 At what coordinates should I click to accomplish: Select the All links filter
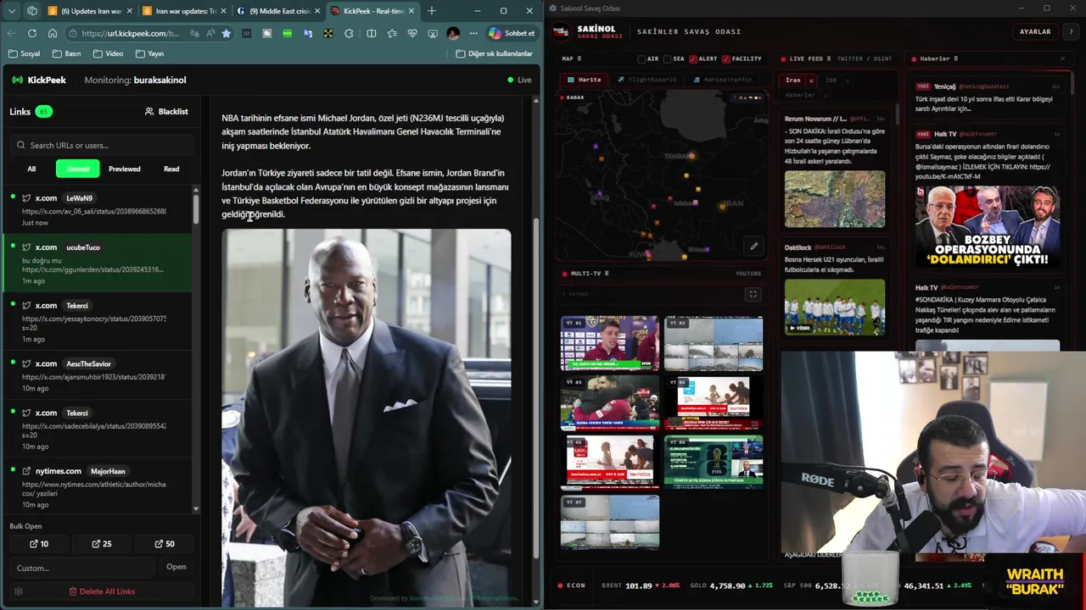[31, 169]
